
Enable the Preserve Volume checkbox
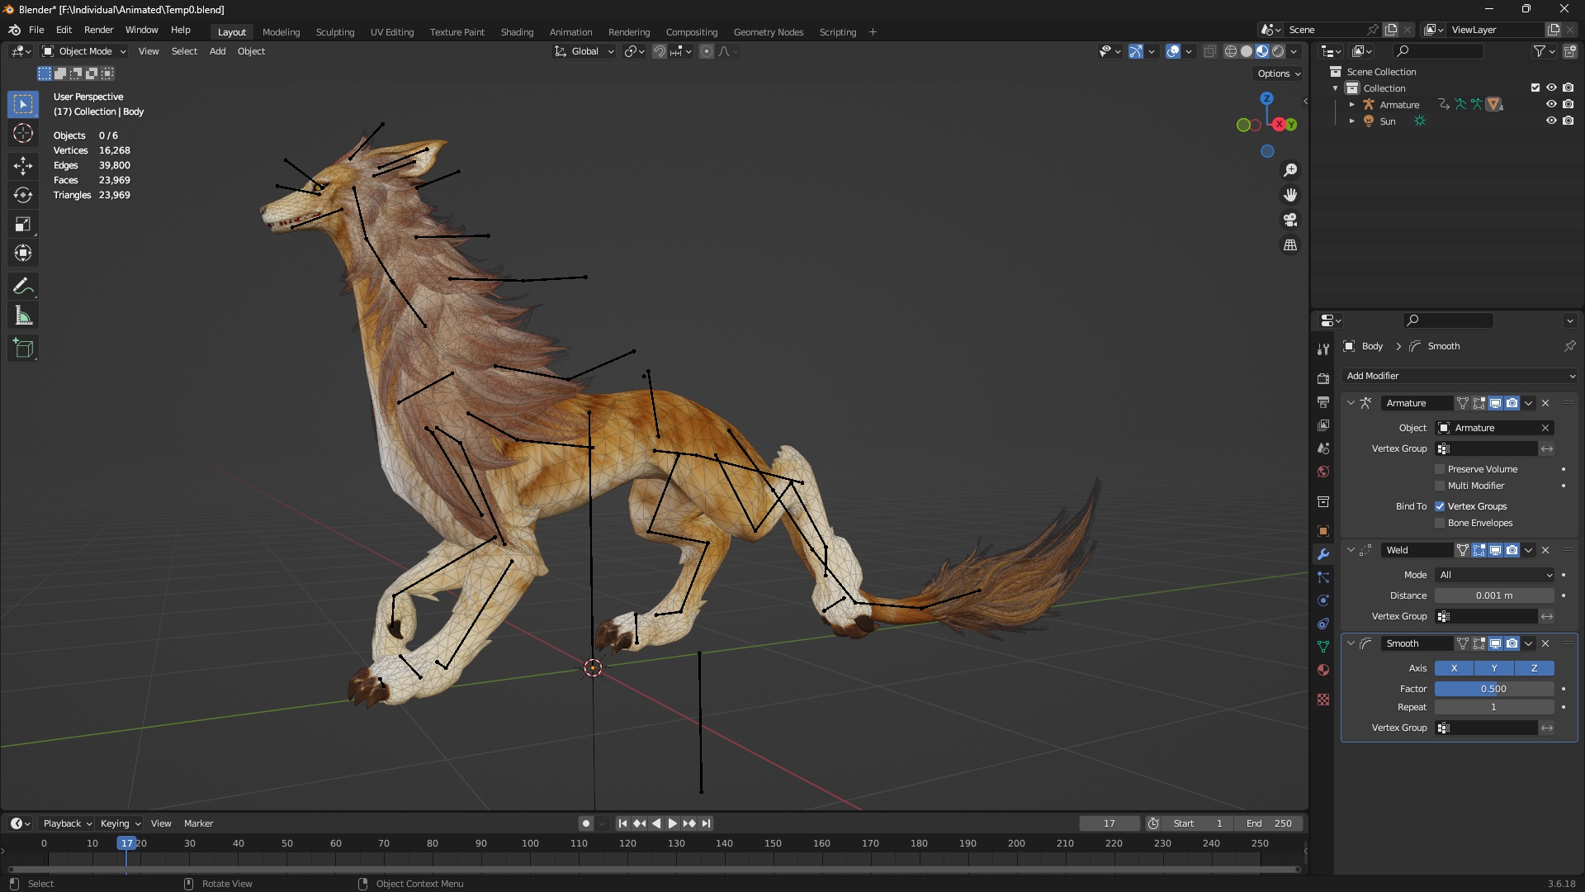(1441, 469)
